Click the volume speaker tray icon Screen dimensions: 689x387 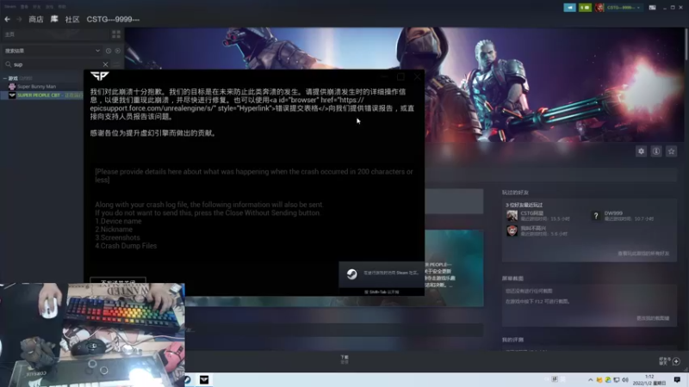625,380
